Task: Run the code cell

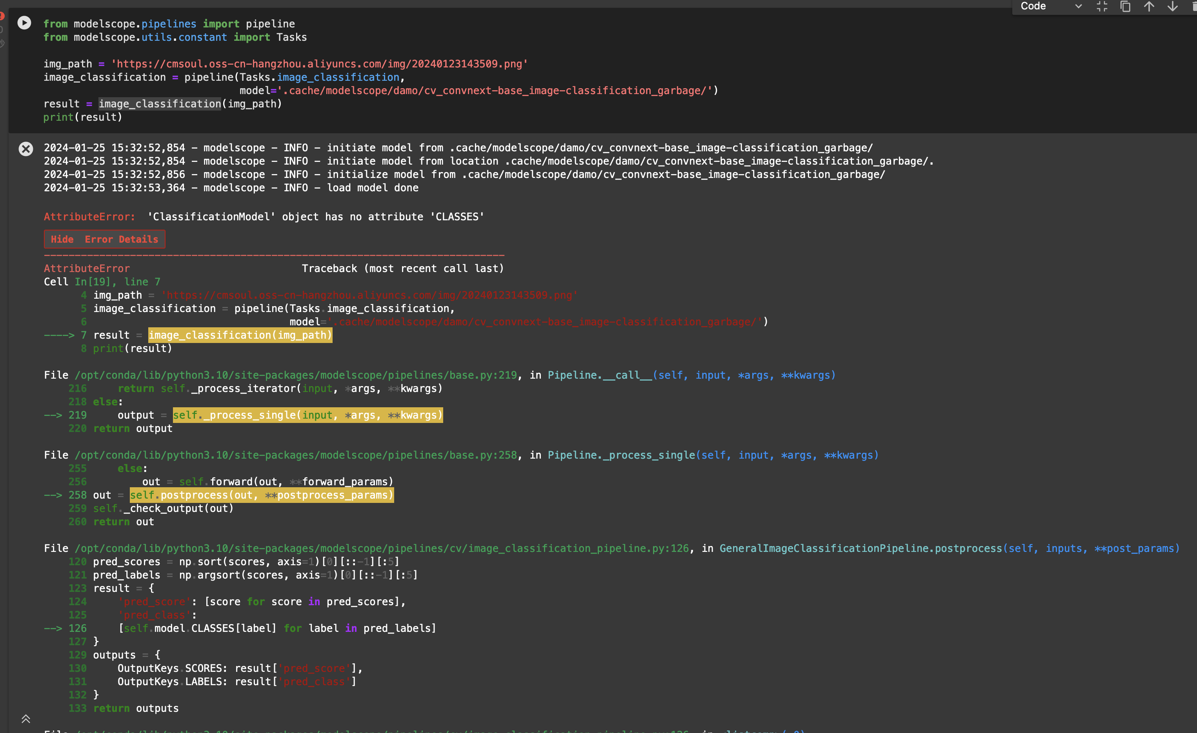Action: pos(24,23)
